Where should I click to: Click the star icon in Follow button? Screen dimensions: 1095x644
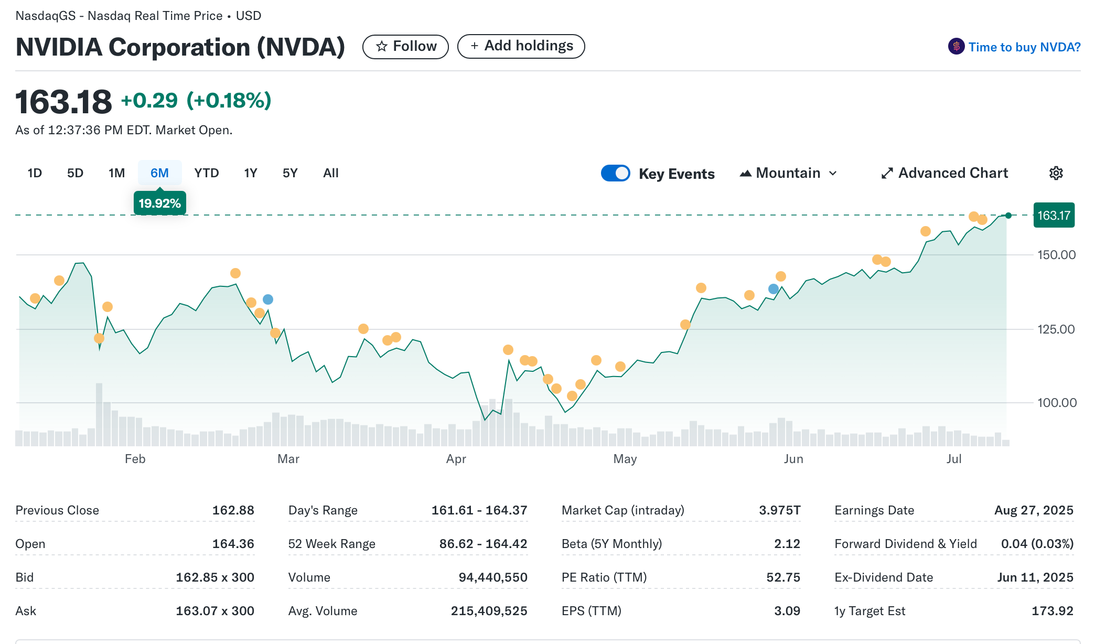click(x=382, y=47)
